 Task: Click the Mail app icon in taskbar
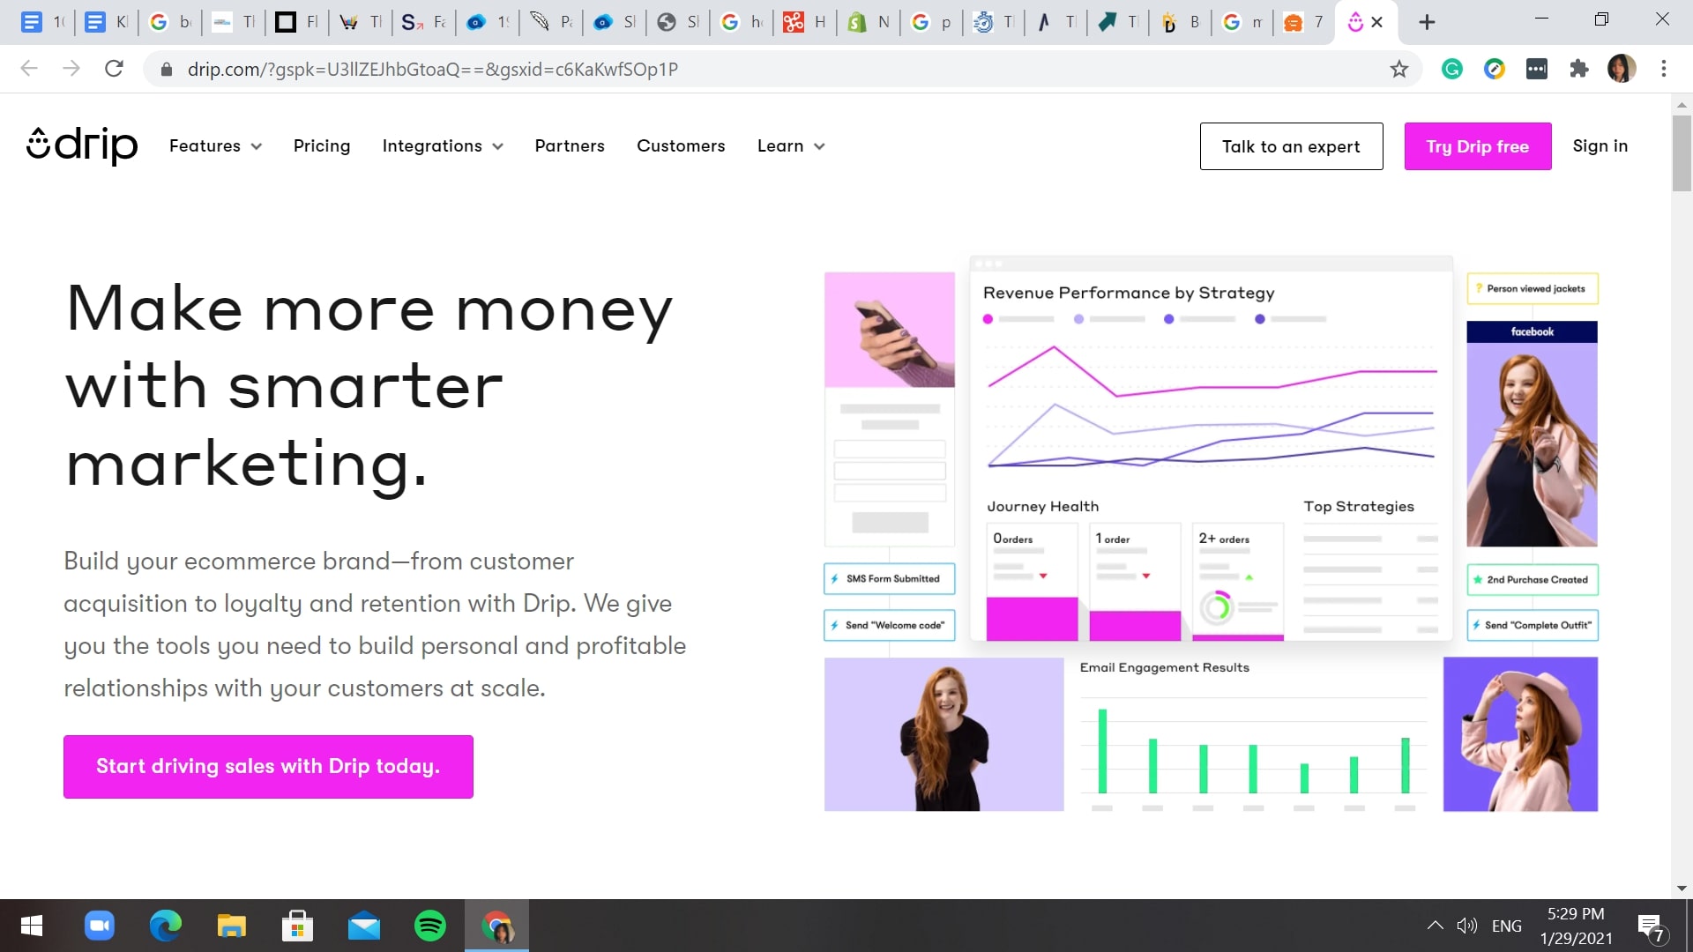pos(366,926)
